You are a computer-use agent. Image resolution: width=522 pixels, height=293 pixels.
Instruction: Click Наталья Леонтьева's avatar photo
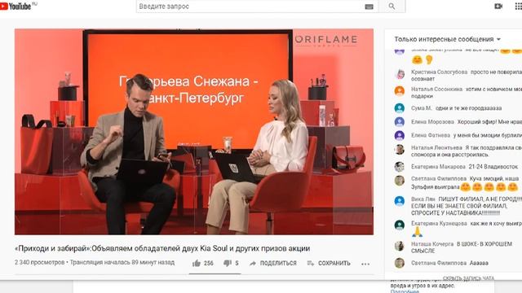coord(399,150)
